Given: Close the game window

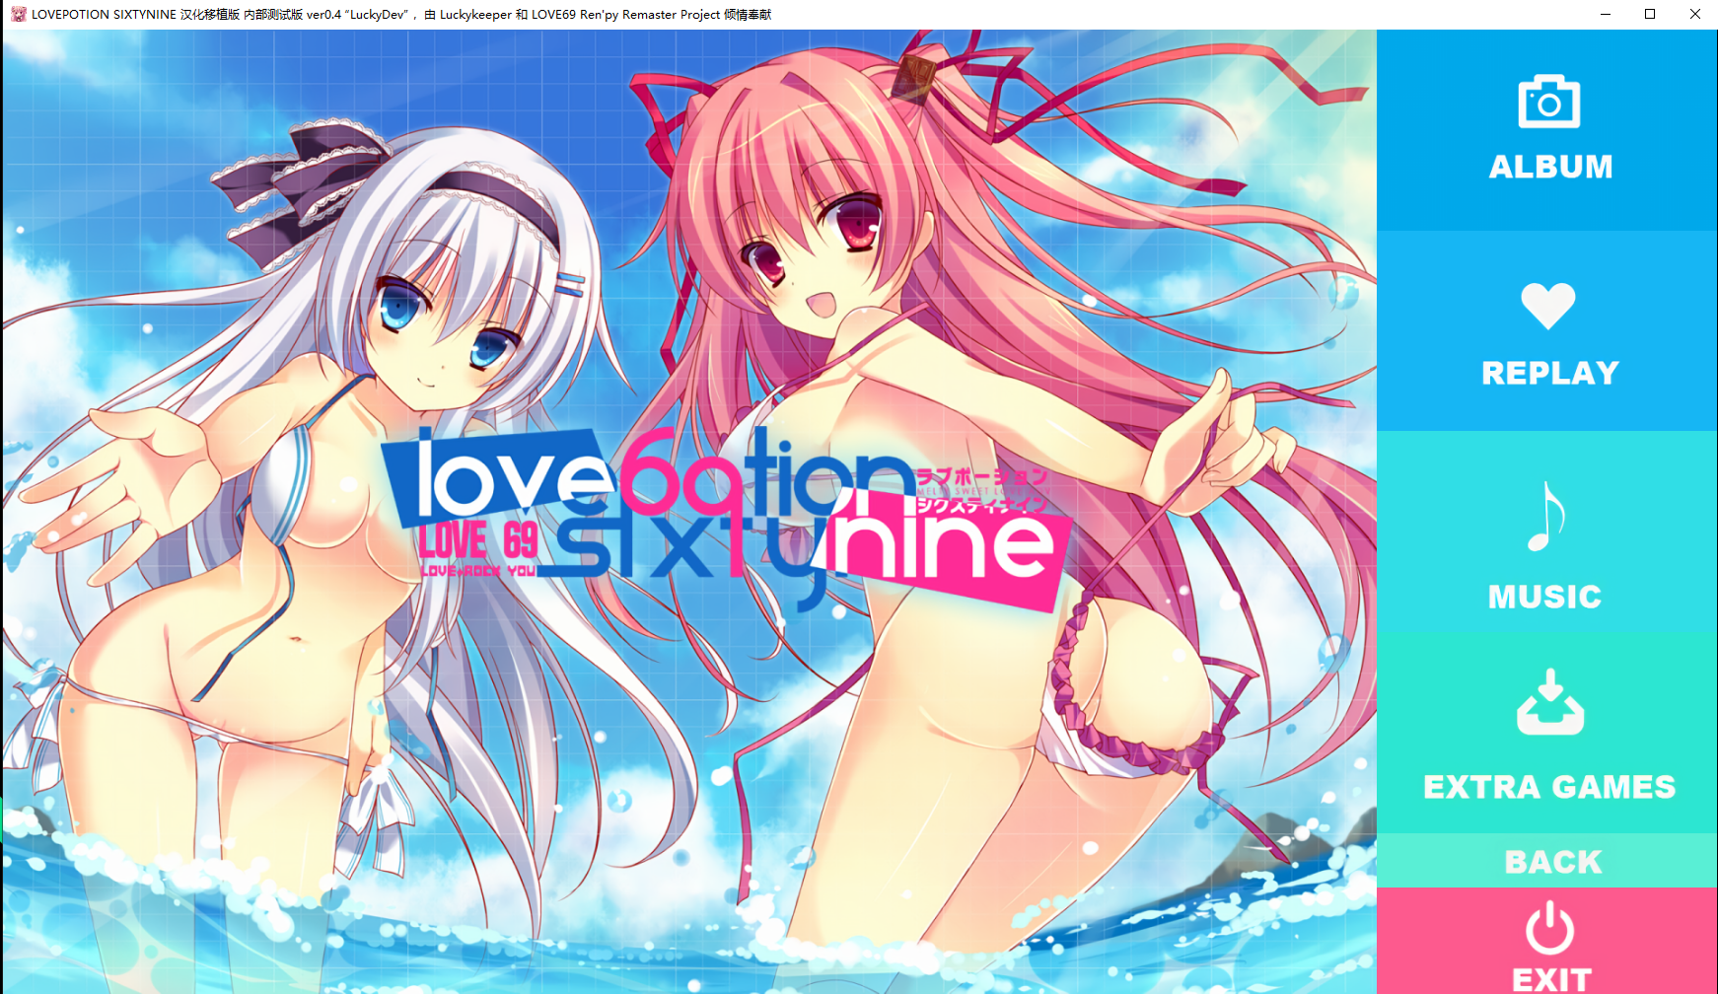Looking at the screenshot, I should (1695, 14).
